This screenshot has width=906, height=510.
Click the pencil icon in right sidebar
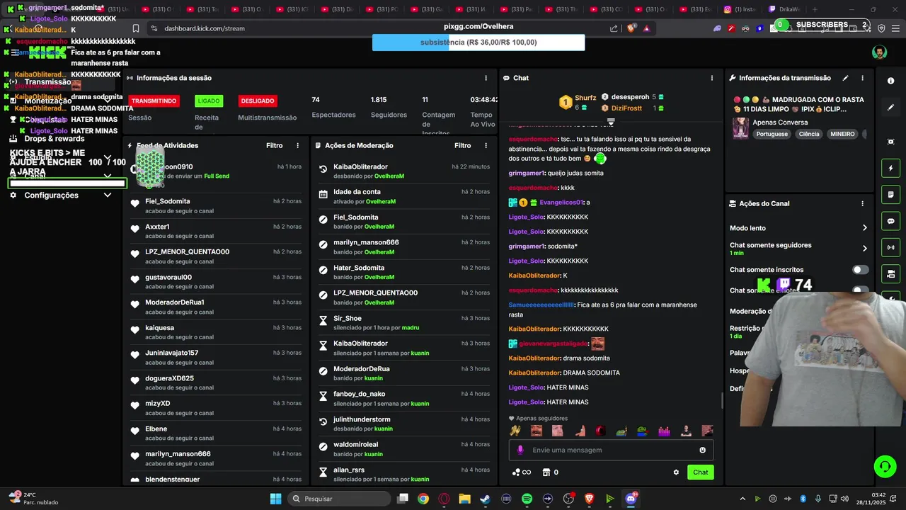890,108
